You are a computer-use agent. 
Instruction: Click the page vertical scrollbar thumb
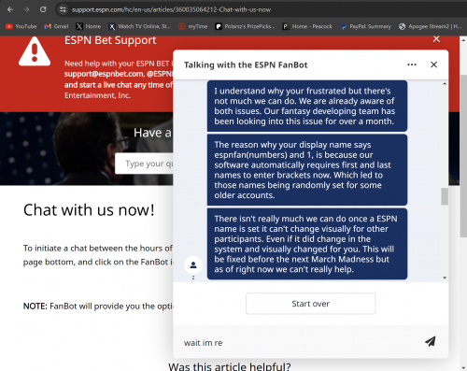click(463, 156)
